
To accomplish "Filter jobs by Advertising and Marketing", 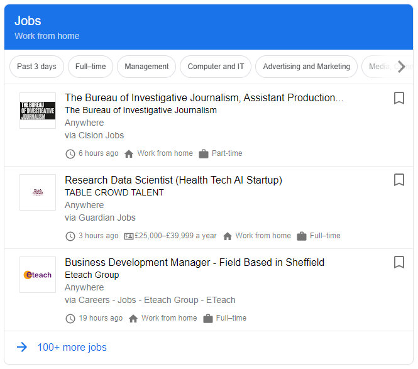I will 307,67.
